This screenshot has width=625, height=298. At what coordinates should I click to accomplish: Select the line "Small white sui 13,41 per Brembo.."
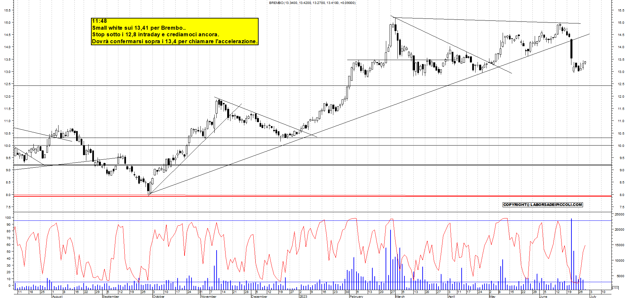[x=139, y=28]
